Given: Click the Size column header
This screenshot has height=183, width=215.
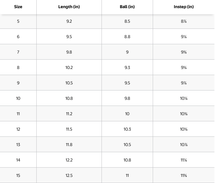Looking at the screenshot, I should click(18, 7).
